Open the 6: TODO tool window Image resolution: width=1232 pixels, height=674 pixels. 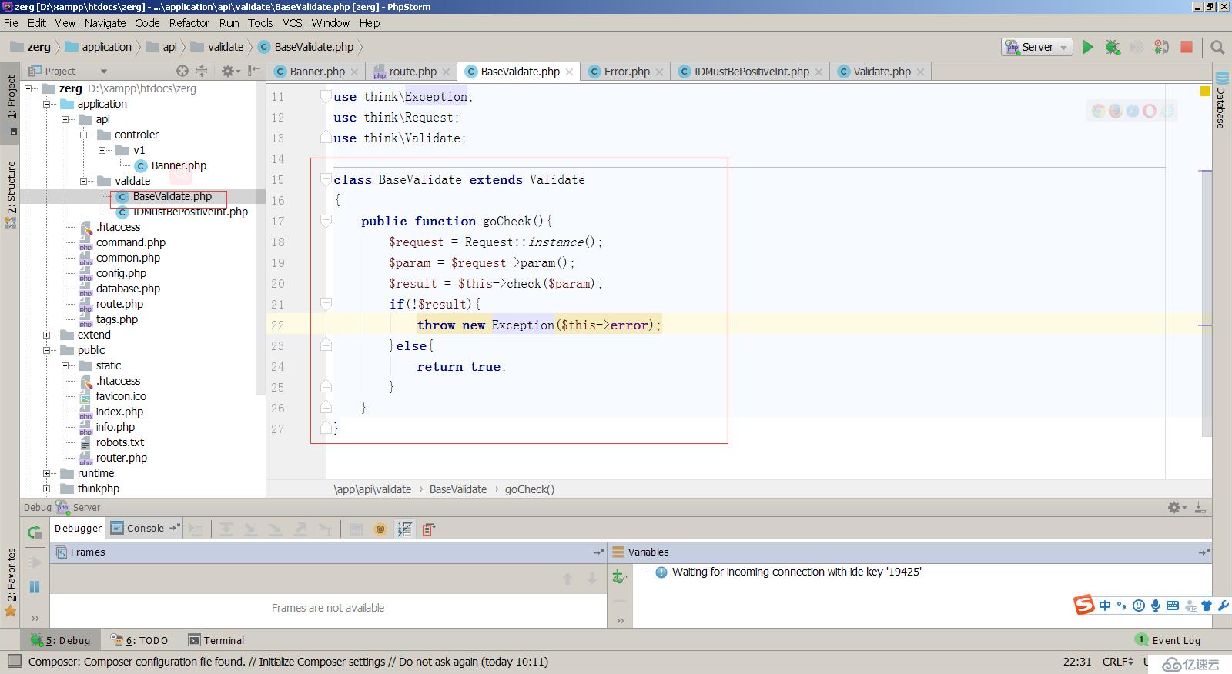pos(139,640)
